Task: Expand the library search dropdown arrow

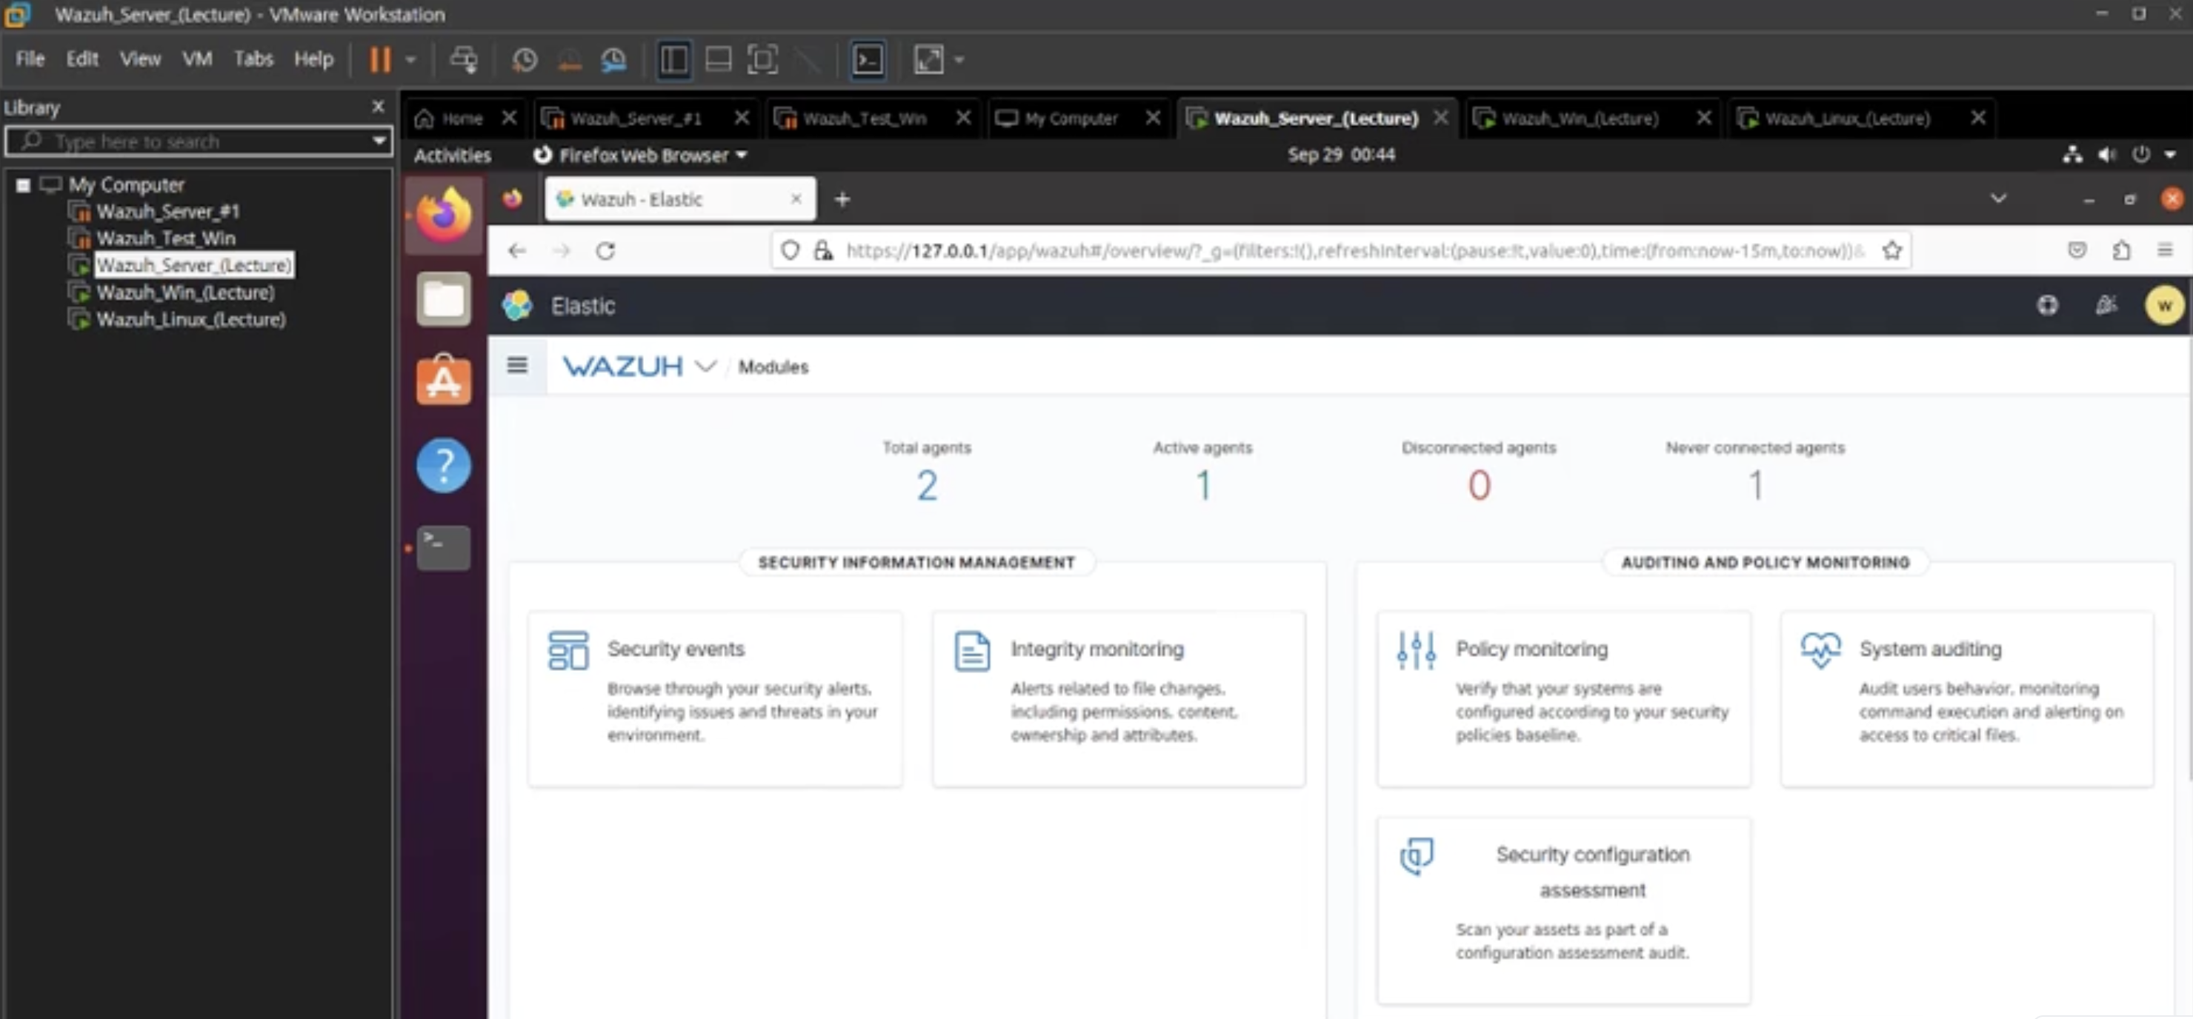Action: click(x=379, y=141)
